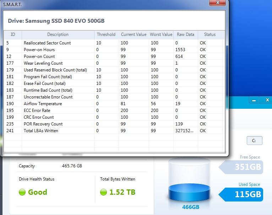The width and height of the screenshot is (272, 215).
Task: Select the Erase Fail Count (total) row
Action: [113, 84]
